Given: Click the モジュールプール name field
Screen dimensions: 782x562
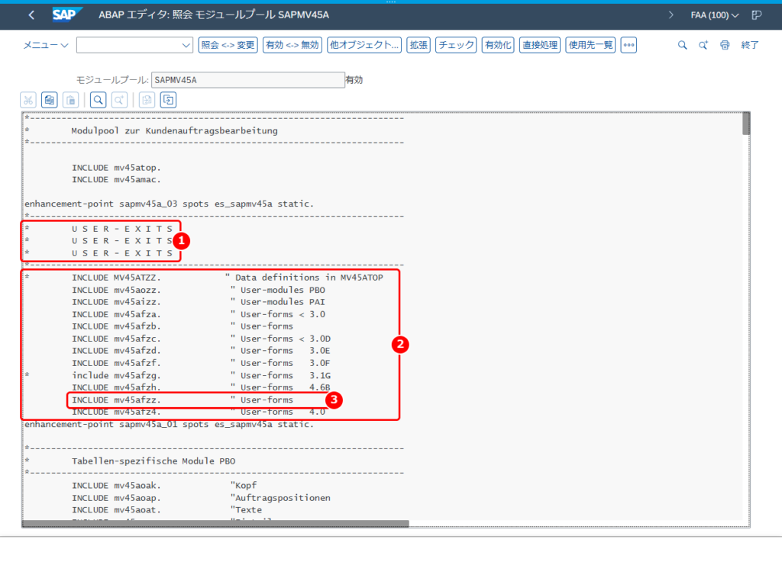Looking at the screenshot, I should [248, 80].
